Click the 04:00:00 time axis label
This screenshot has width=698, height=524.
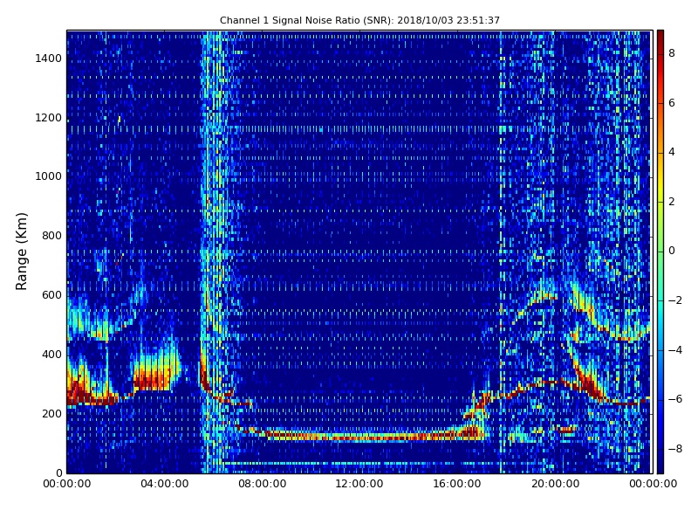click(x=164, y=484)
